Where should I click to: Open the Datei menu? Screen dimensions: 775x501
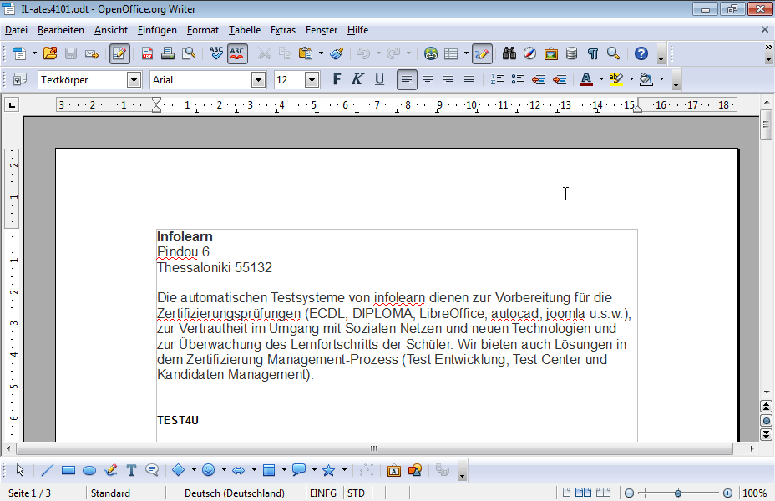(x=16, y=30)
